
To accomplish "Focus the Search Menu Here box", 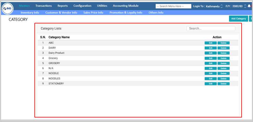I will (173, 6).
